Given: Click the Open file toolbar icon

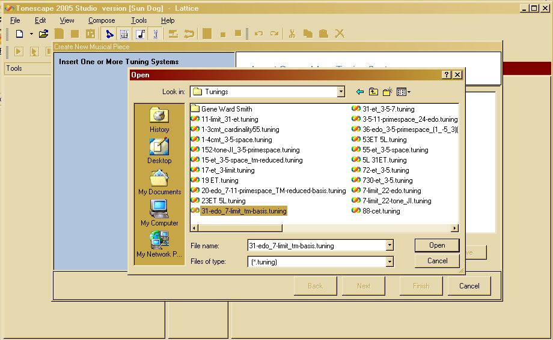Looking at the screenshot, I should click(x=44, y=34).
